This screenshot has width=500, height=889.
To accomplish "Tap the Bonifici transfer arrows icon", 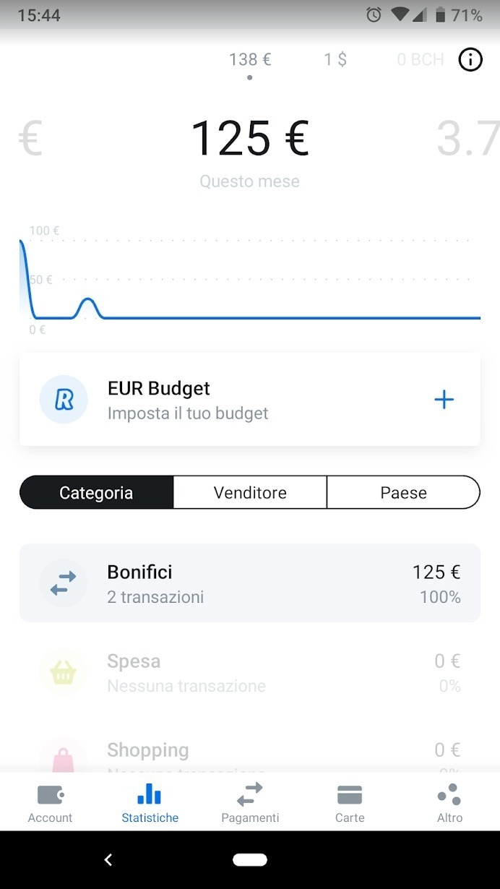I will [x=64, y=583].
